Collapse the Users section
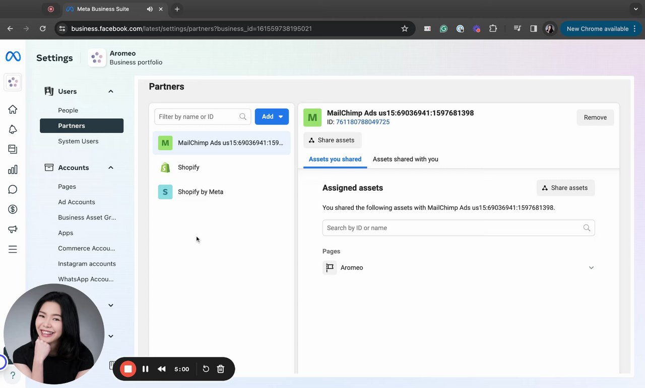This screenshot has height=388, width=645. coord(111,92)
